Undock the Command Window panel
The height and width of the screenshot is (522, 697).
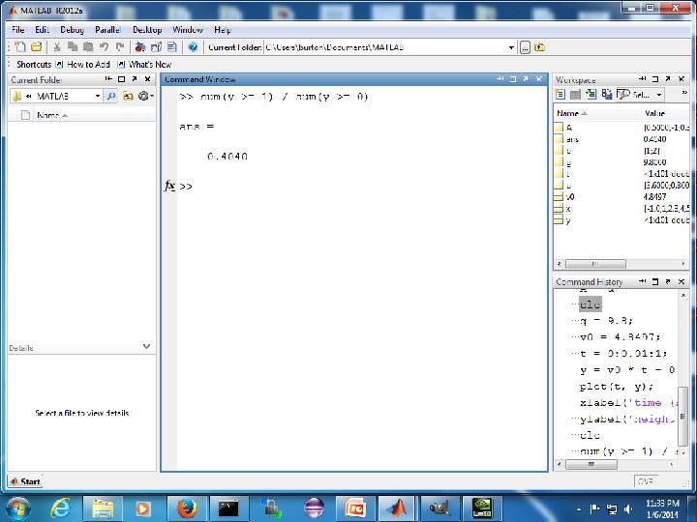point(526,79)
